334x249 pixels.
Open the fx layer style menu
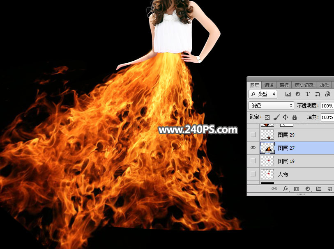[286, 189]
